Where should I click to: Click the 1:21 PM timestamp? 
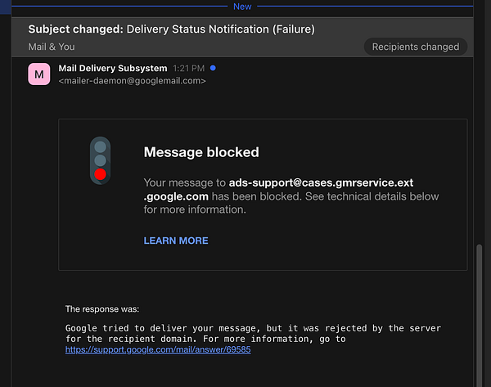[188, 68]
